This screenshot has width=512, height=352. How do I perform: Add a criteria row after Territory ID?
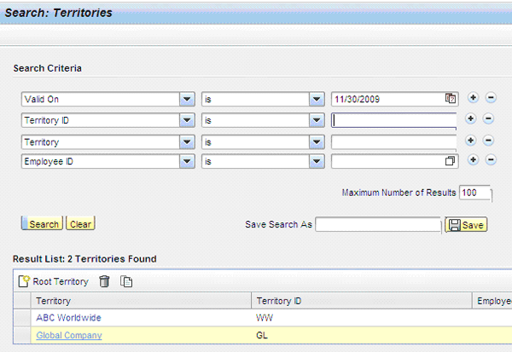(x=472, y=119)
